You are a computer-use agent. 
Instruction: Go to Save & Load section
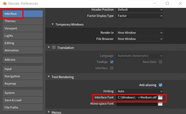tap(23, 100)
